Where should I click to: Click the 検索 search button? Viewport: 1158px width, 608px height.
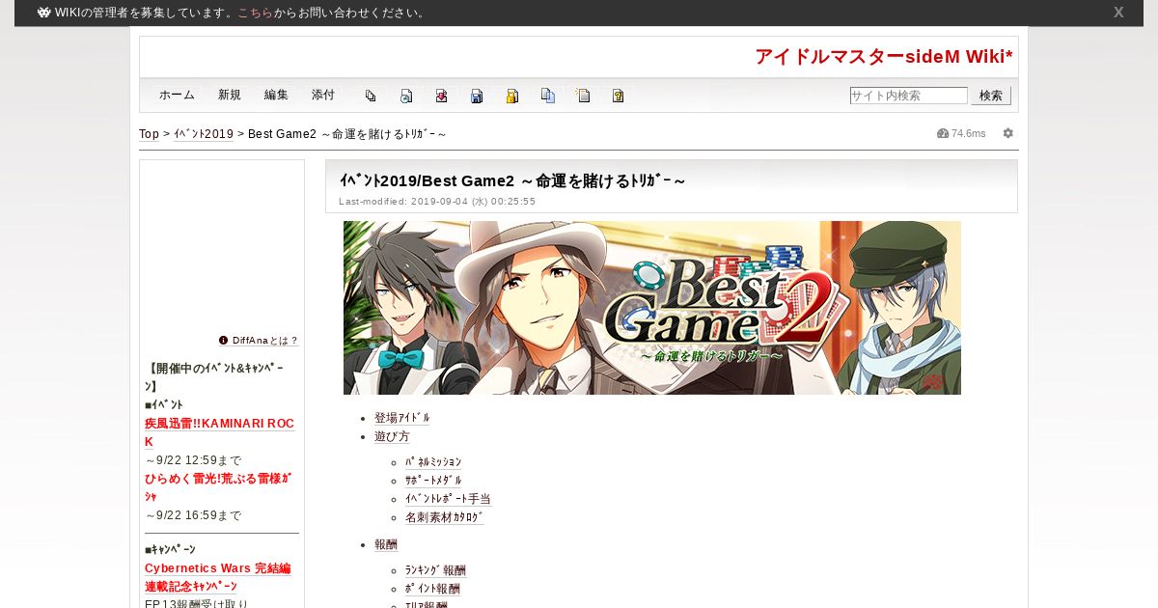[991, 96]
